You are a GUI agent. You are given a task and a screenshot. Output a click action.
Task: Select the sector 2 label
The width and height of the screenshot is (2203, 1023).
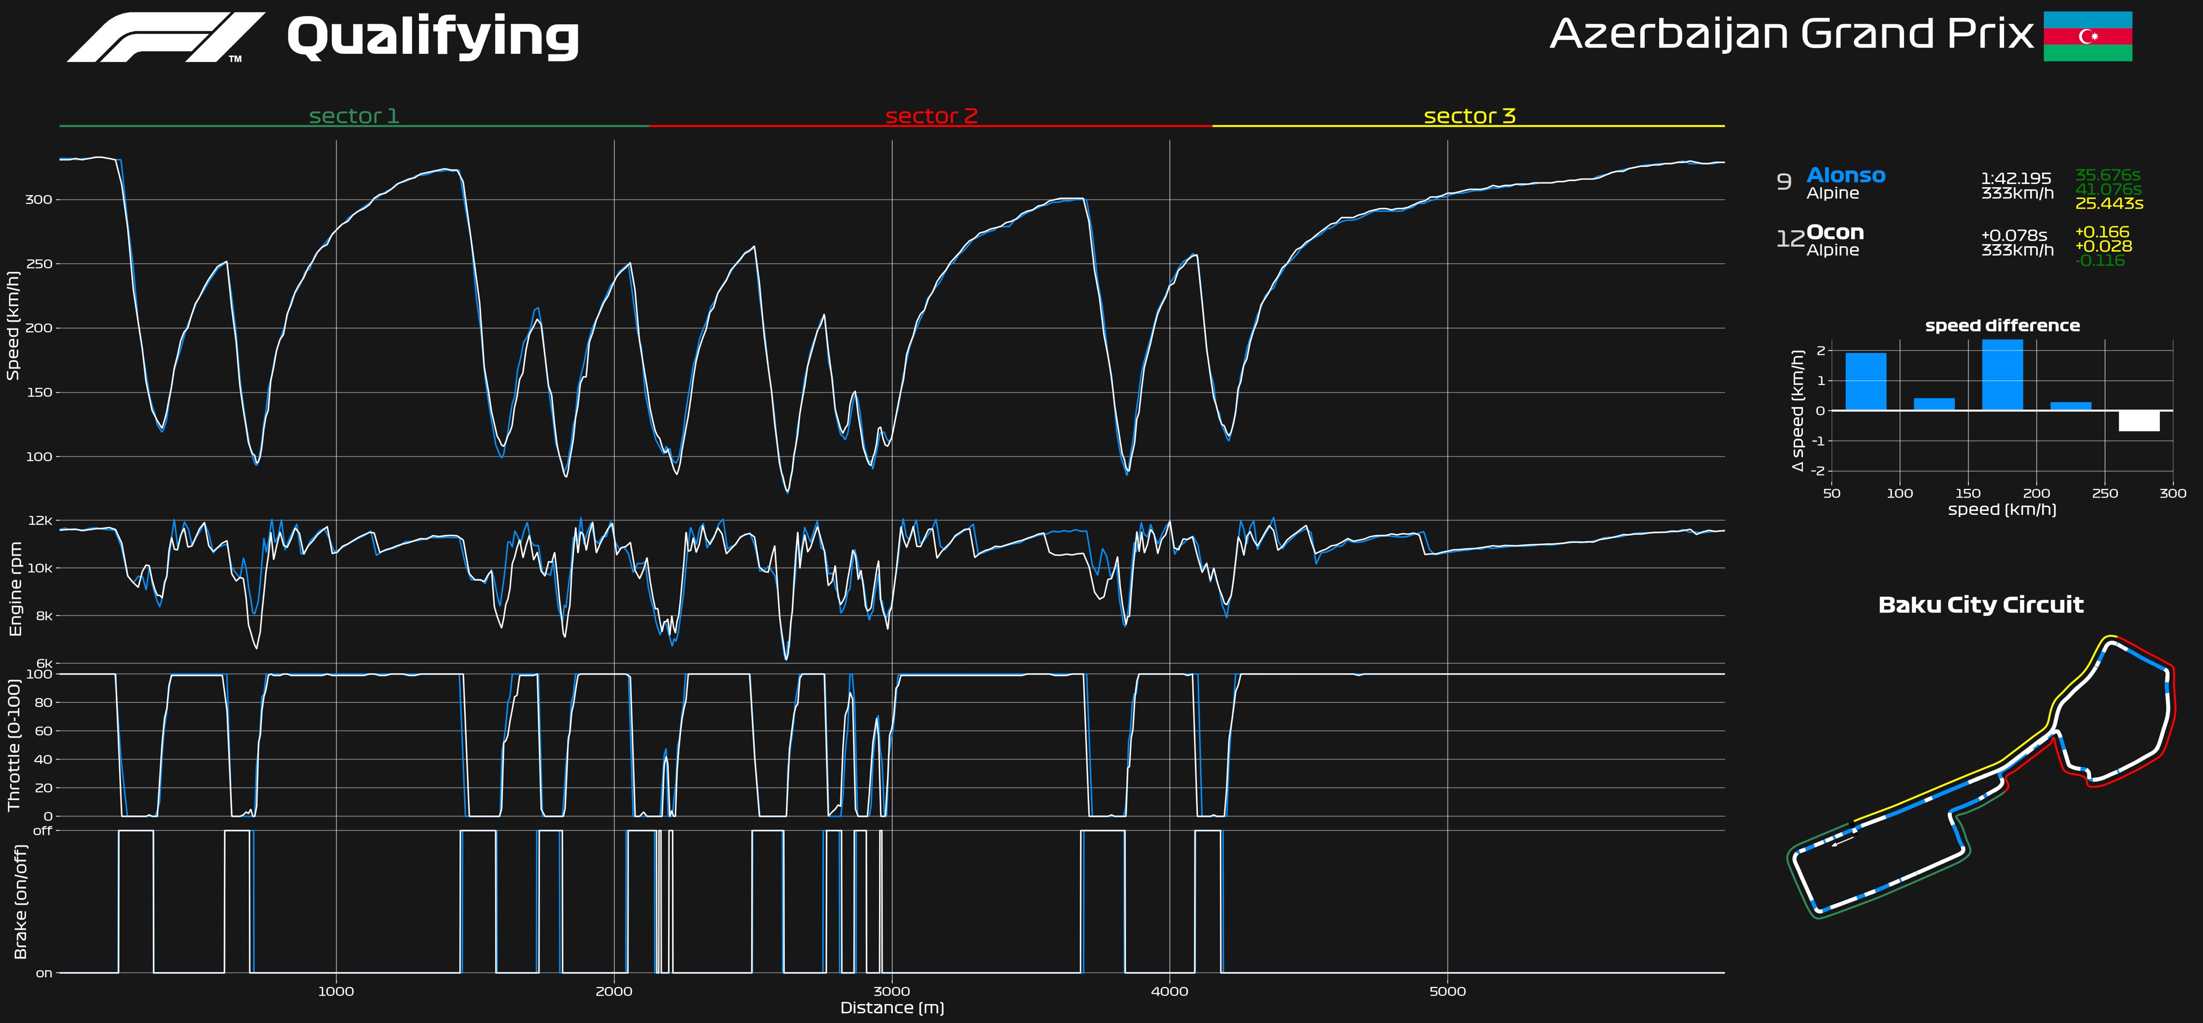tap(932, 116)
